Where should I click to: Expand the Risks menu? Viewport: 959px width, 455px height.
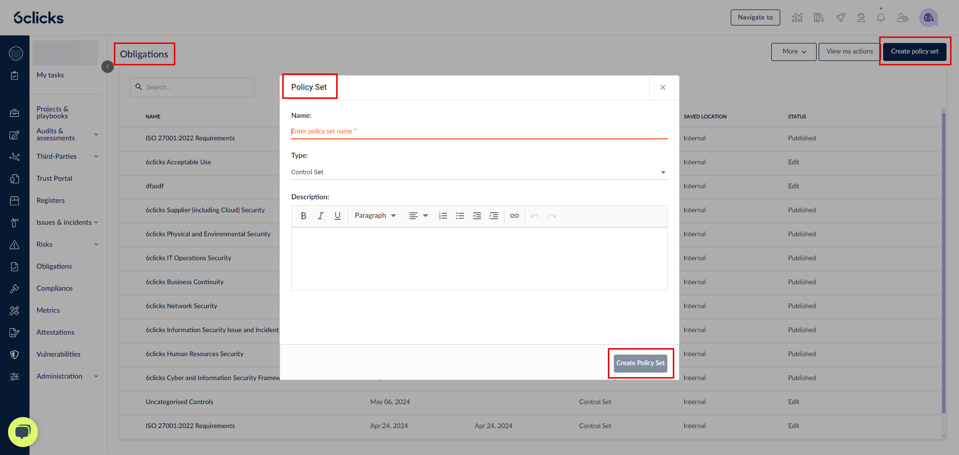click(96, 244)
